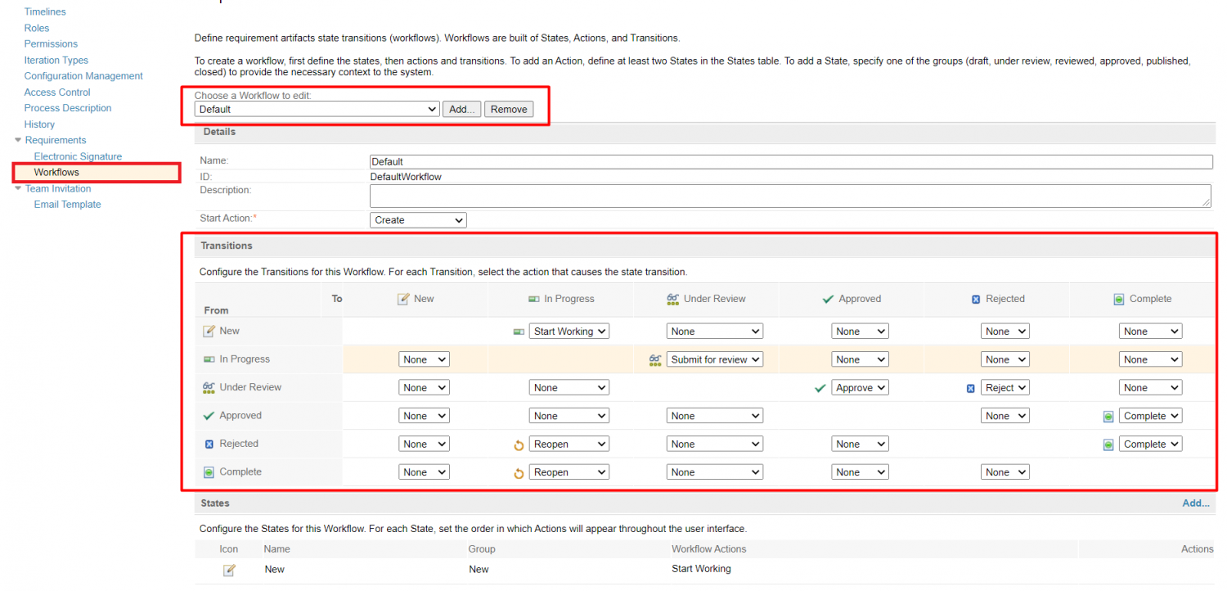Open the workflow chooser dropdown showing Default
Screen dimensions: 1227x591
pyautogui.click(x=316, y=109)
